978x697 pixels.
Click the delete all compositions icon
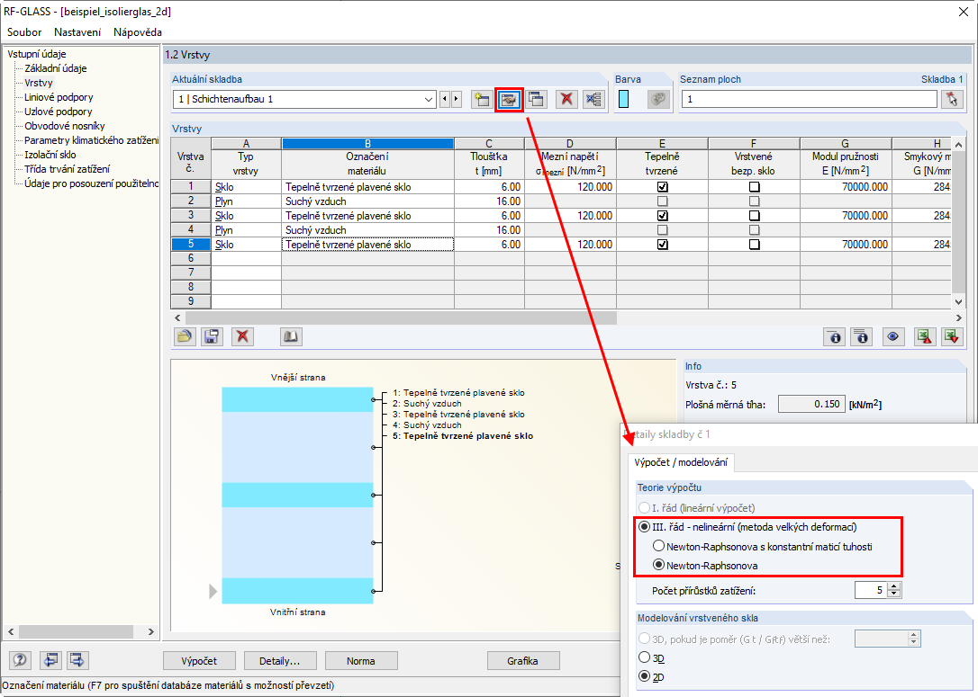pos(593,99)
